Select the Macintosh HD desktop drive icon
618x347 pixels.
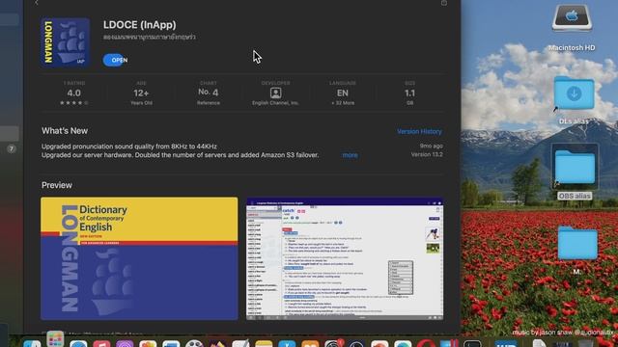pyautogui.click(x=572, y=18)
